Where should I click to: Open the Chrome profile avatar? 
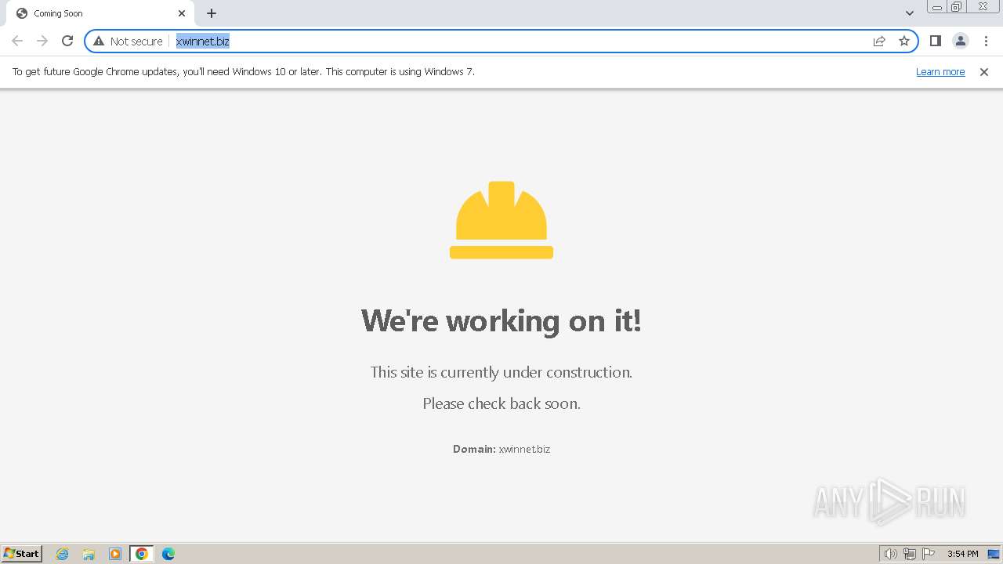click(x=960, y=41)
